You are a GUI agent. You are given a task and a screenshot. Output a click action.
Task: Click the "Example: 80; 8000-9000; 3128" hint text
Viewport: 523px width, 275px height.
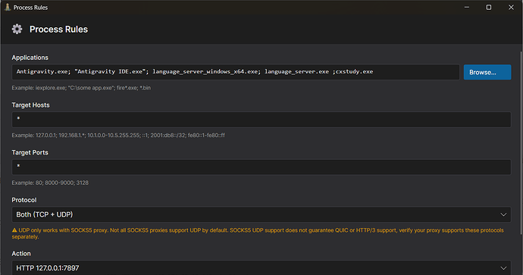pyautogui.click(x=50, y=183)
